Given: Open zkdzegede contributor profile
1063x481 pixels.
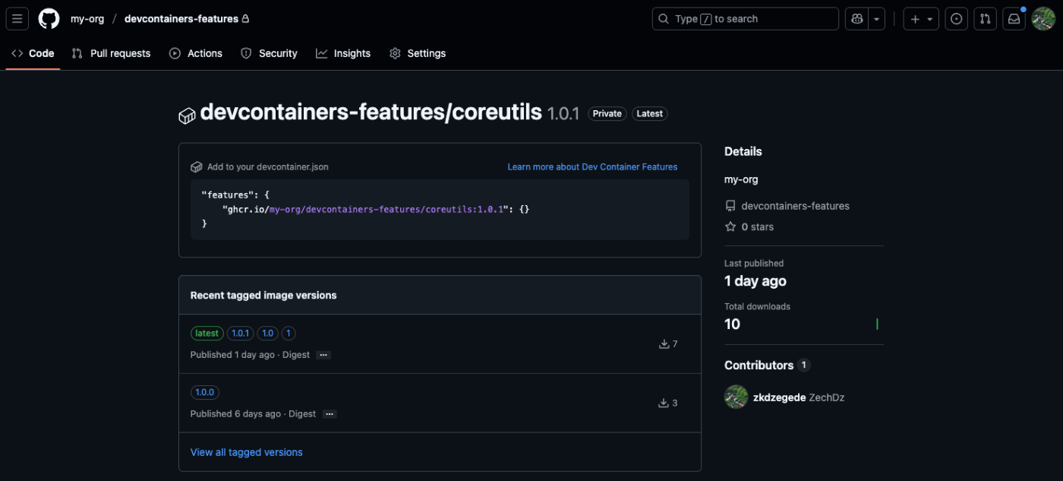Looking at the screenshot, I should [x=779, y=397].
